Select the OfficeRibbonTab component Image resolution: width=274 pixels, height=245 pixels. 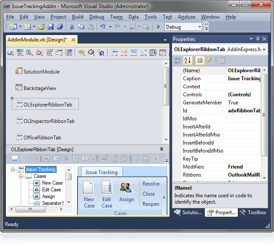pos(38,137)
